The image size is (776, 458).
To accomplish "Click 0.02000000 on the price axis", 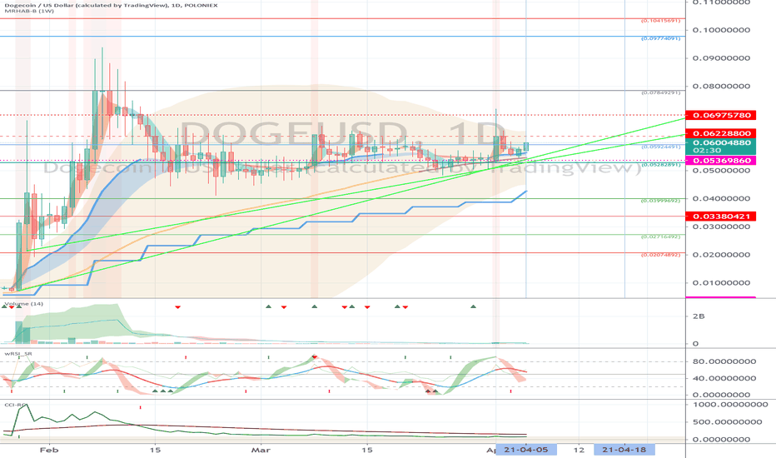I will click(721, 255).
